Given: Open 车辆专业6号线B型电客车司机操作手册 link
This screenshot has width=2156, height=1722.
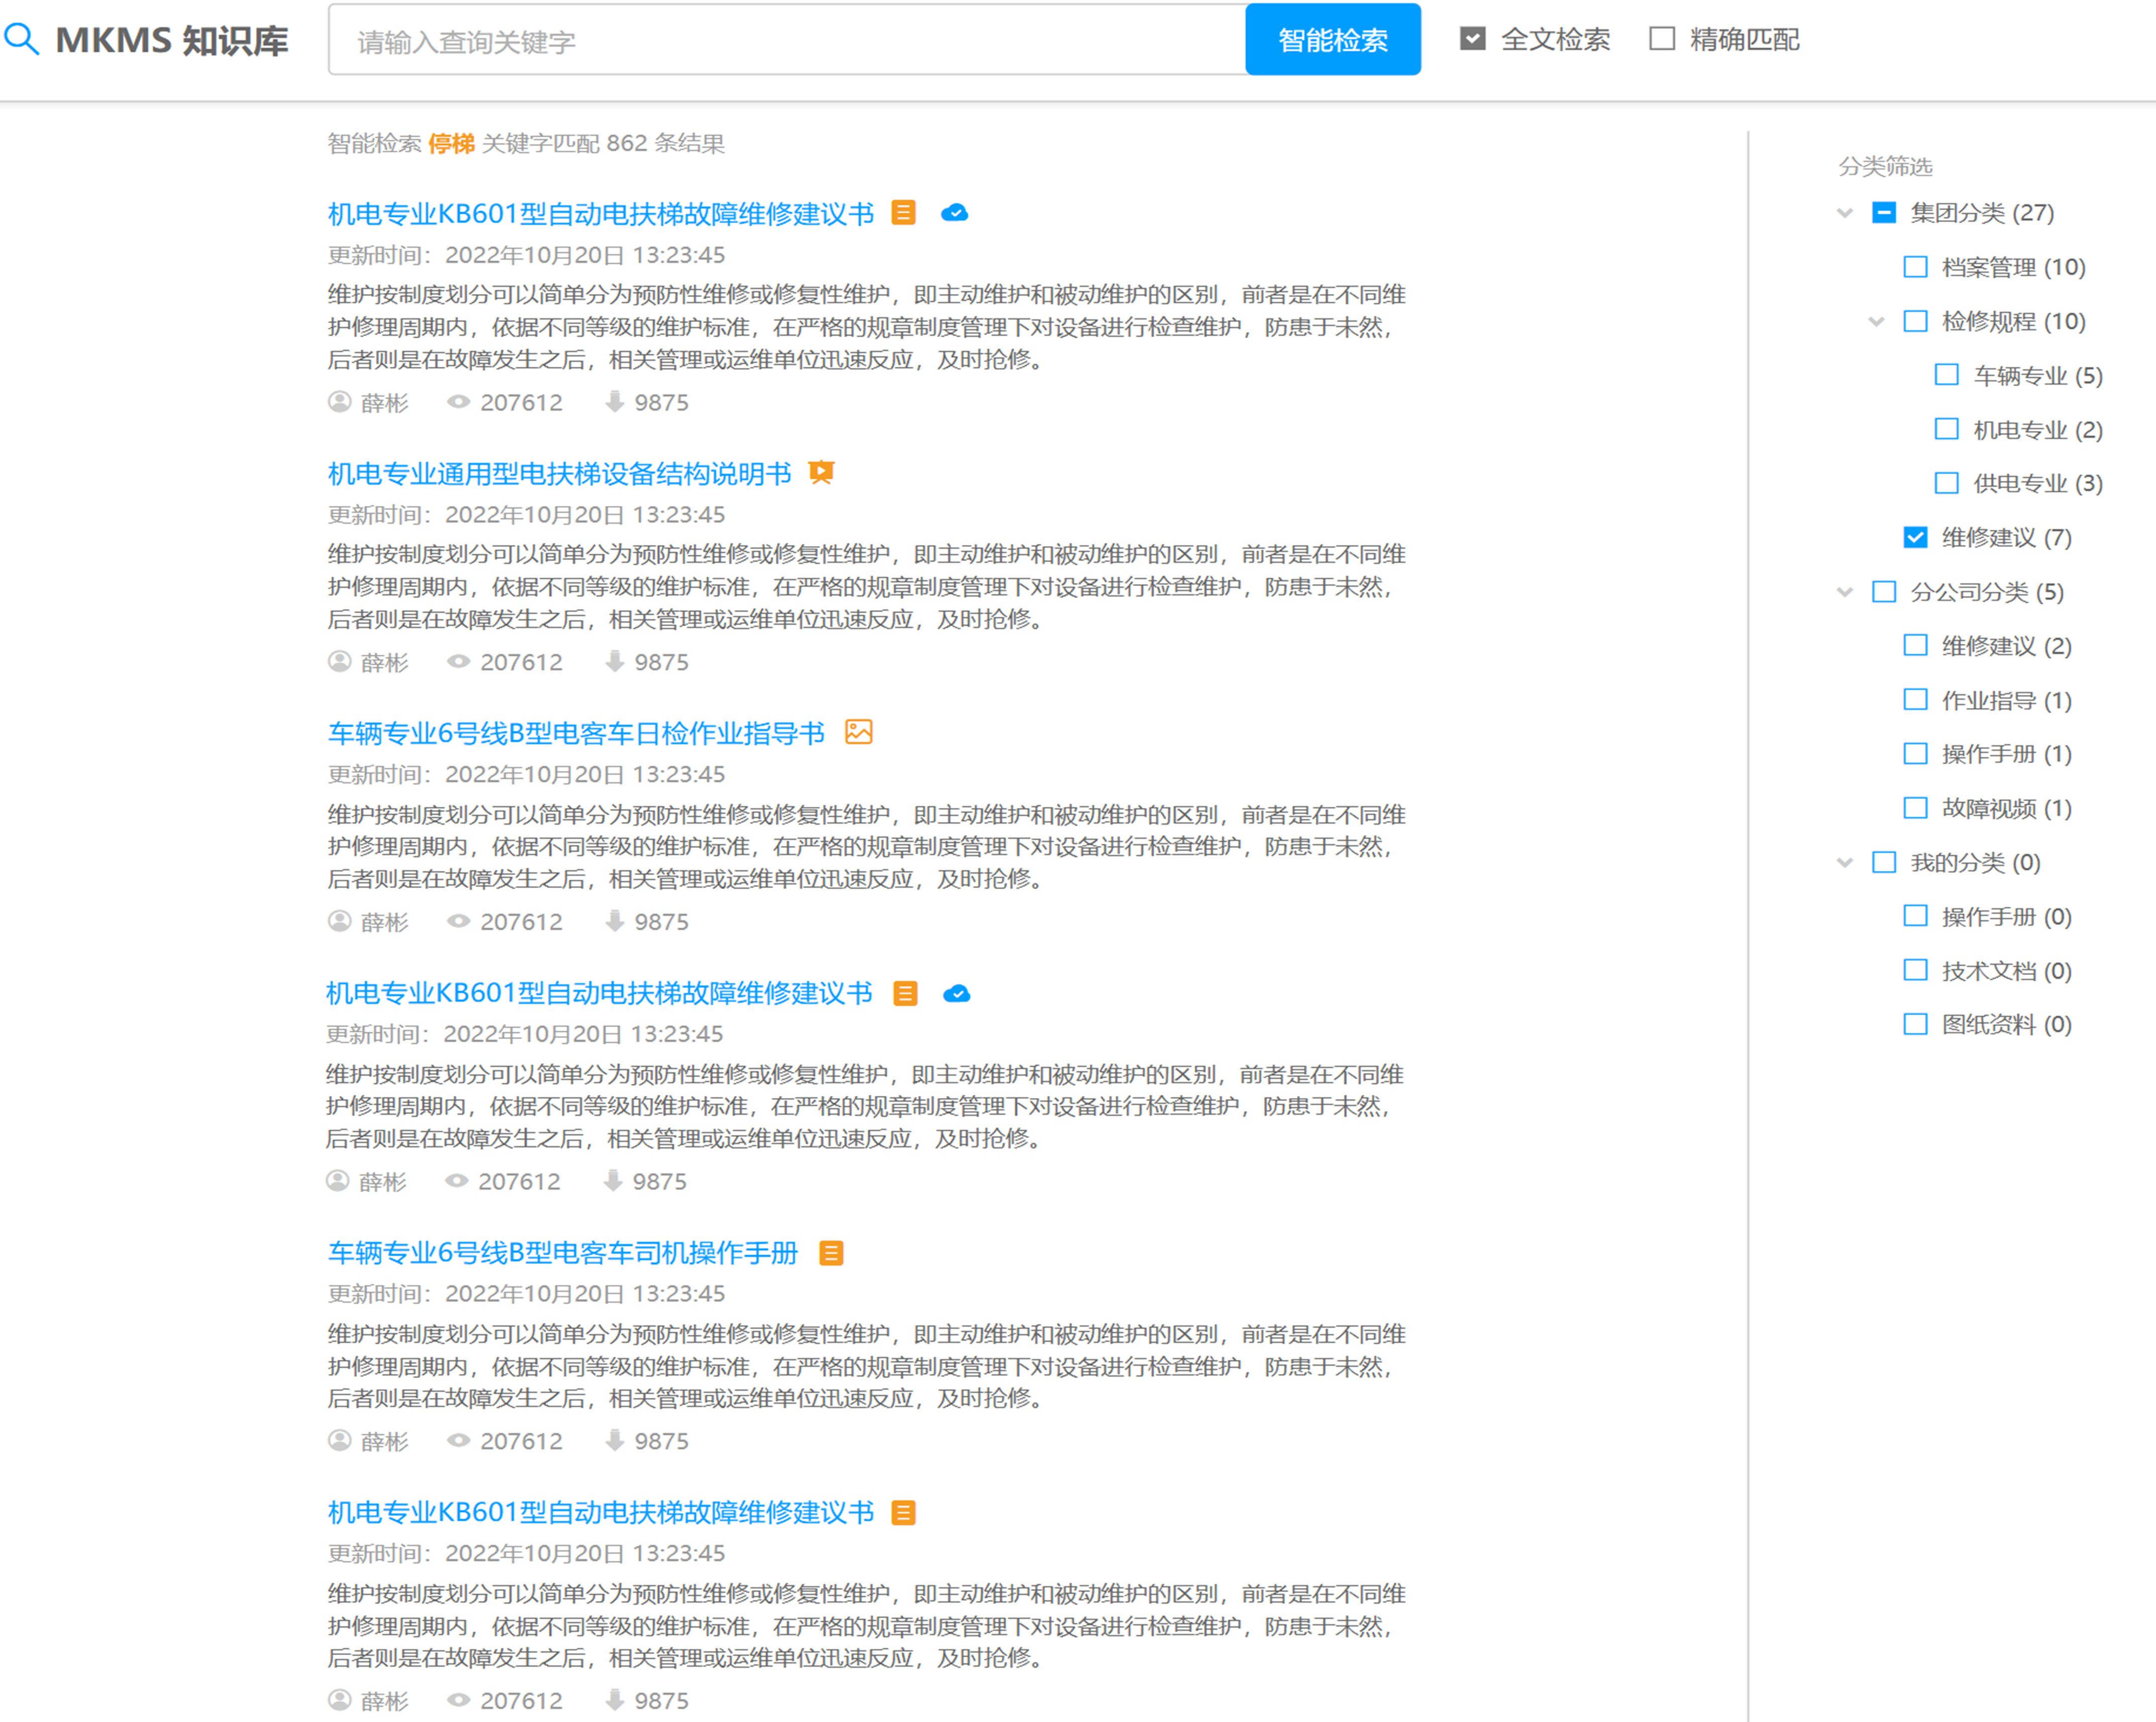Looking at the screenshot, I should [563, 1253].
